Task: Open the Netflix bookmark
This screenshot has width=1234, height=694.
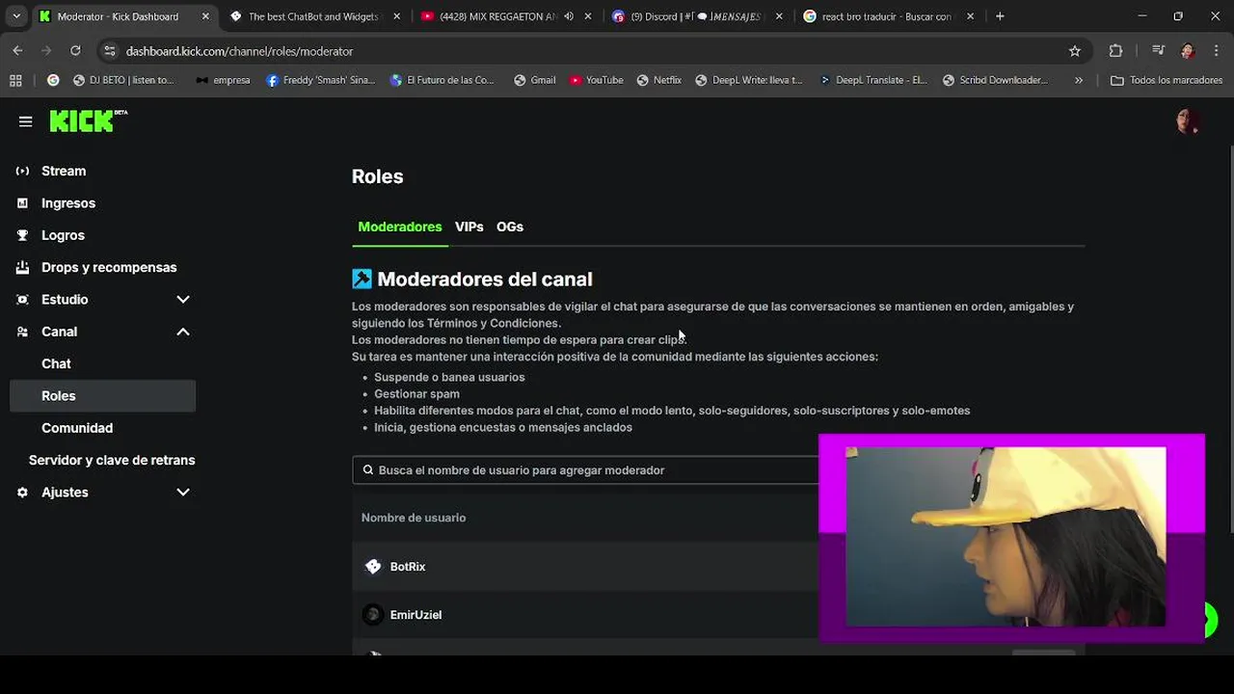Action: [658, 80]
